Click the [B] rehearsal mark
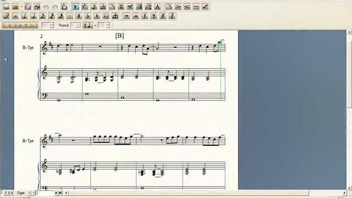 pyautogui.click(x=119, y=36)
